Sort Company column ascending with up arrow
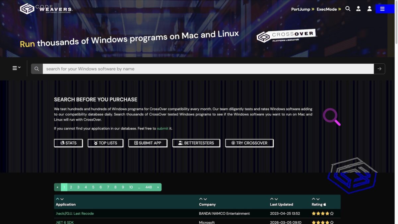The image size is (398, 224). 201,199
